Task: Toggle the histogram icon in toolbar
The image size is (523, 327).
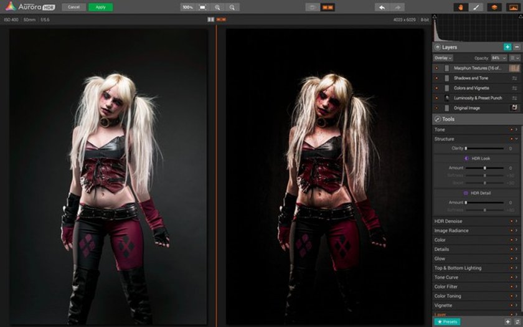Action: (x=513, y=7)
